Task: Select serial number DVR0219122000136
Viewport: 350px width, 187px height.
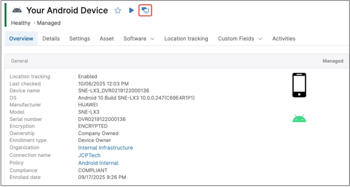Action: 102,119
